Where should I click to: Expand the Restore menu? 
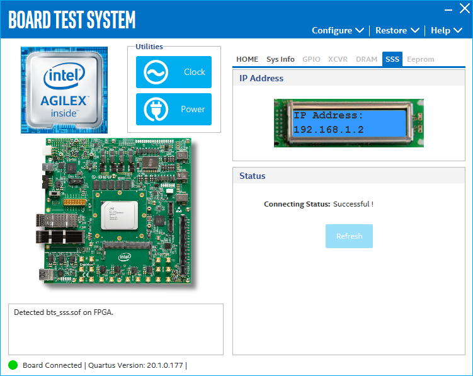coord(397,30)
